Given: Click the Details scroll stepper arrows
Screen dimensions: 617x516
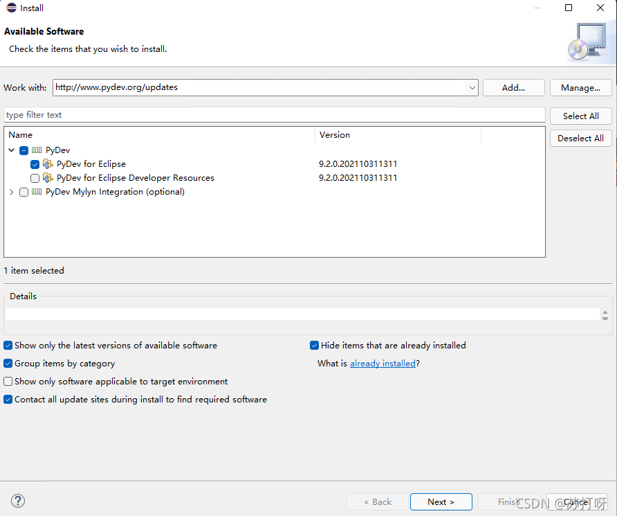Looking at the screenshot, I should 605,315.
